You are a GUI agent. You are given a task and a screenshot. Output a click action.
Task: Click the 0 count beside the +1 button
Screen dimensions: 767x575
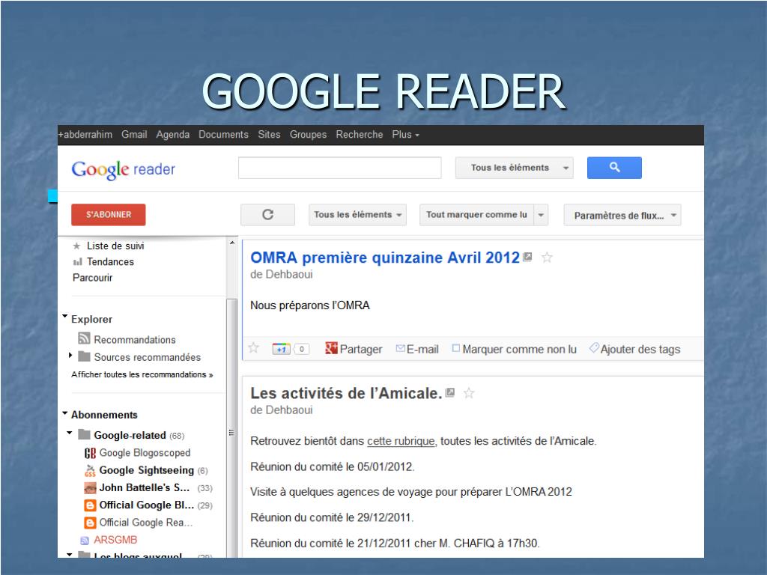click(302, 349)
